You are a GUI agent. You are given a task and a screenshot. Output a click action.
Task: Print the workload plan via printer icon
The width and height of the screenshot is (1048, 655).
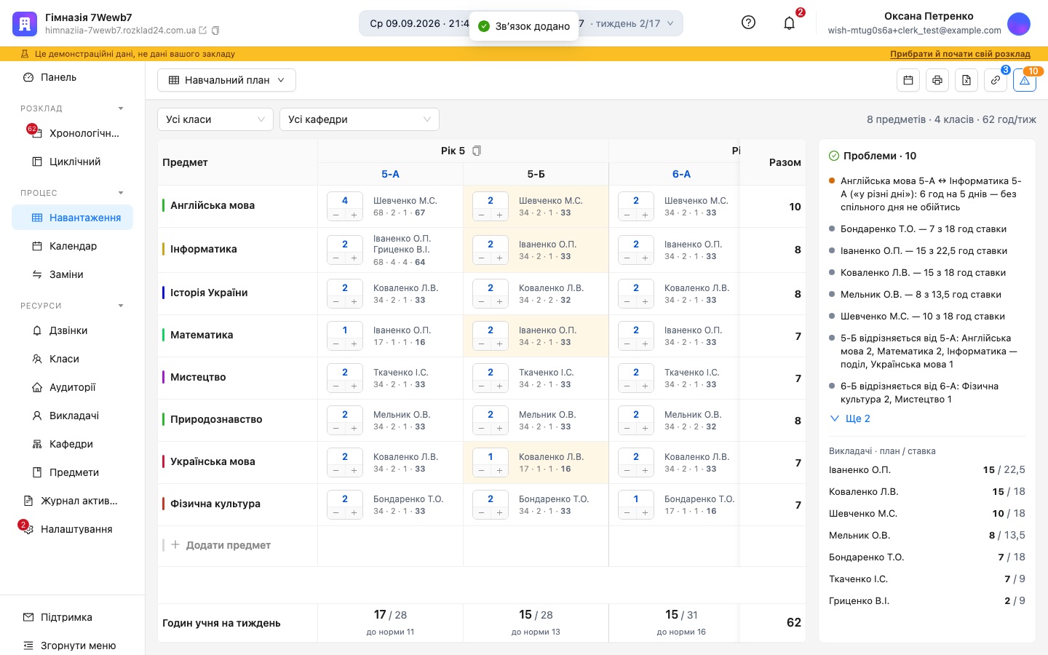[x=937, y=80]
